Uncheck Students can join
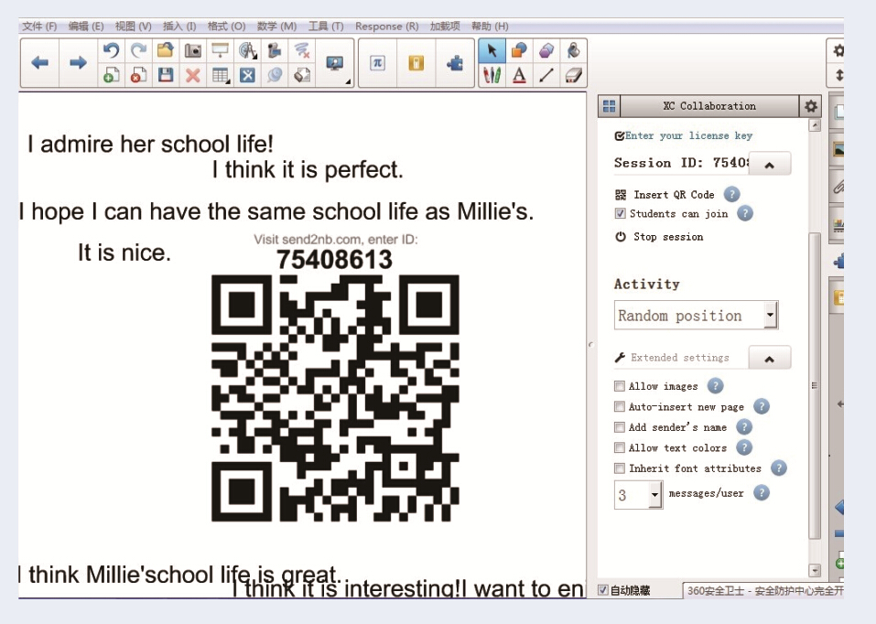The image size is (876, 624). [620, 213]
